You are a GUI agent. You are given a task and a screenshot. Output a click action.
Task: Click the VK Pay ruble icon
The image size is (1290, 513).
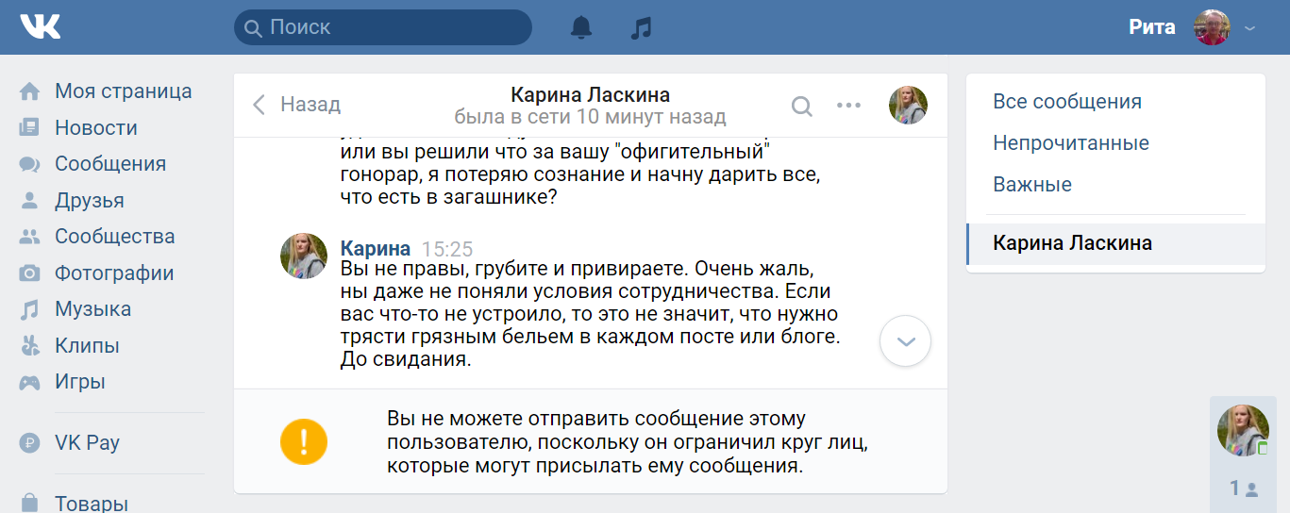tap(30, 443)
